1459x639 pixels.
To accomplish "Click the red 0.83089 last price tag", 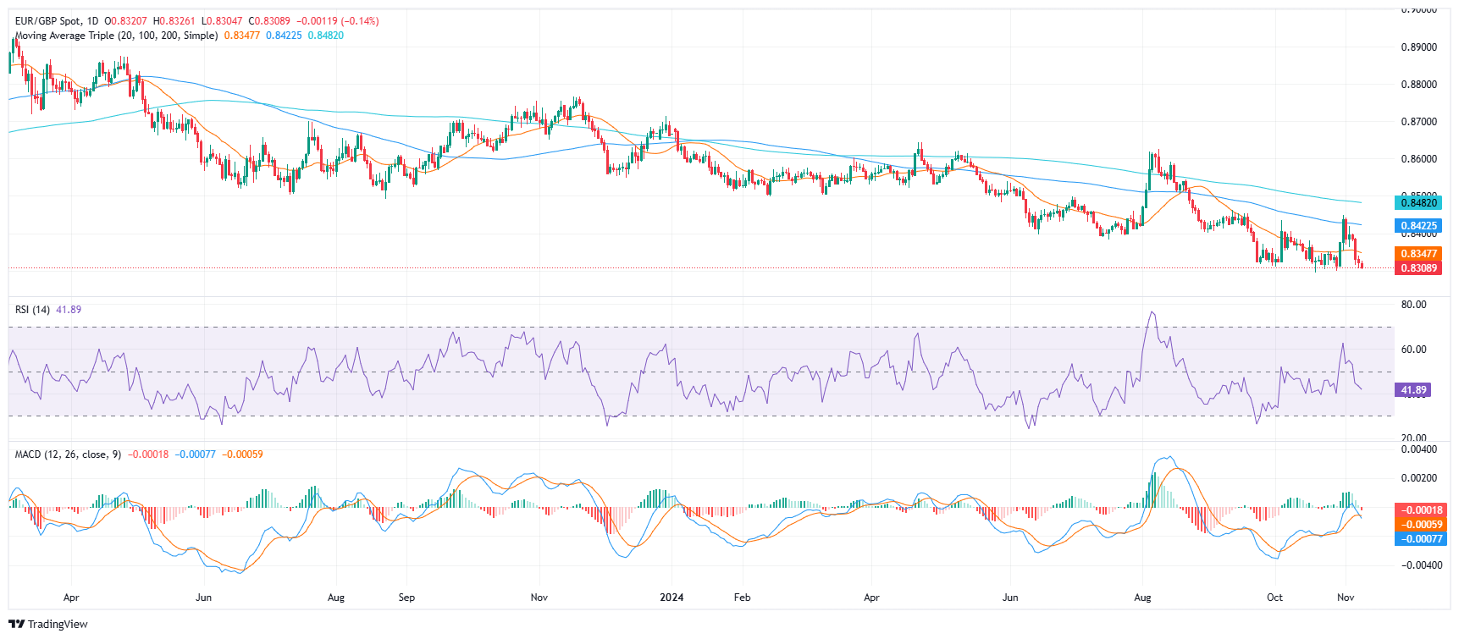I will (1418, 268).
